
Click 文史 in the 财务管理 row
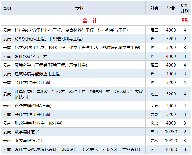tap(154, 106)
